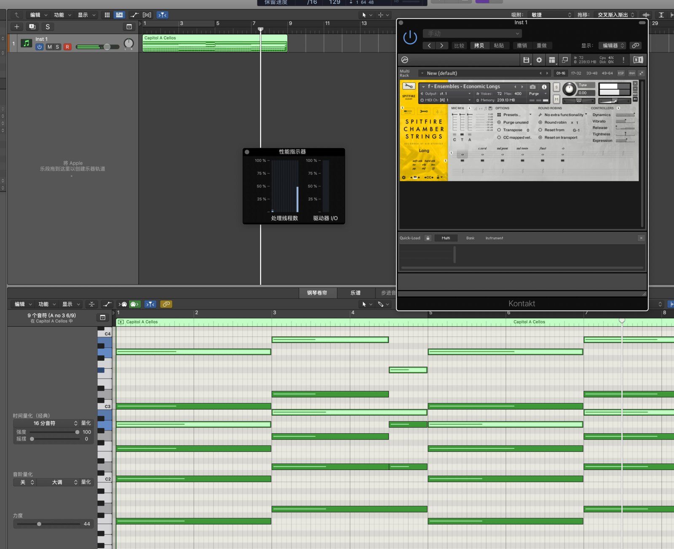Open Kontakt options gear icon
Image resolution: width=674 pixels, height=549 pixels.
pos(539,60)
